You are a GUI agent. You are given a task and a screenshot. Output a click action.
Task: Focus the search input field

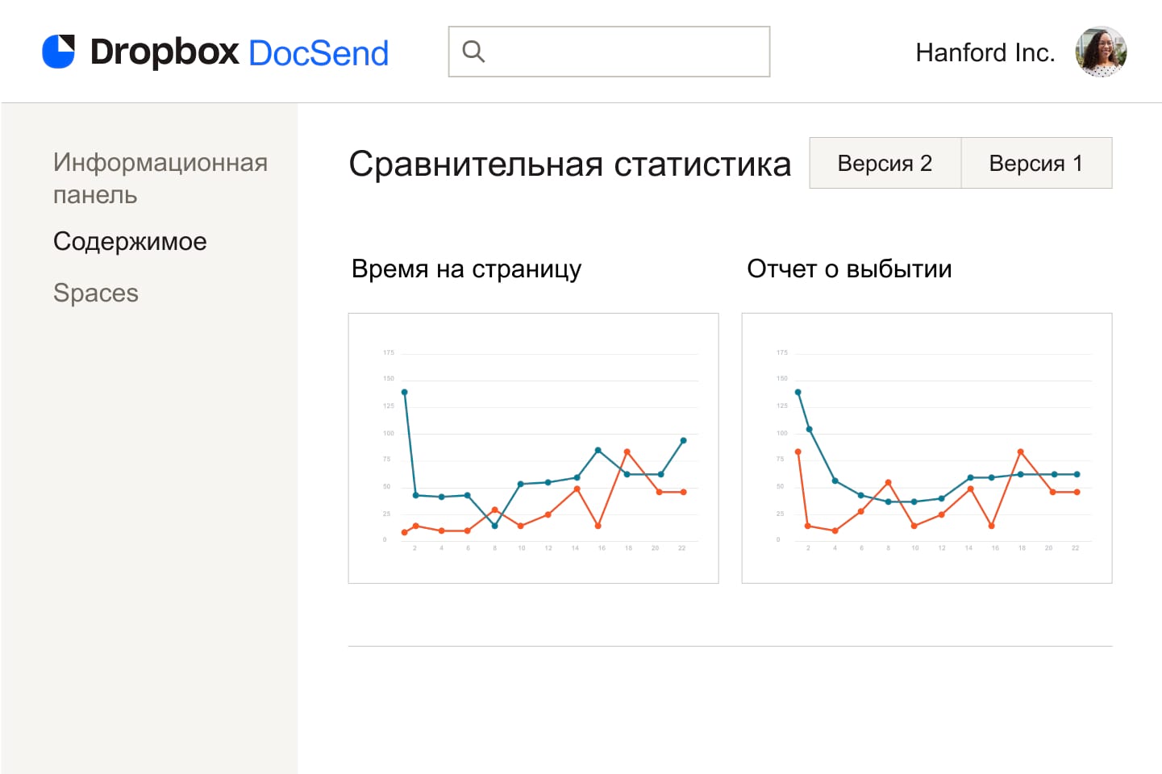609,52
